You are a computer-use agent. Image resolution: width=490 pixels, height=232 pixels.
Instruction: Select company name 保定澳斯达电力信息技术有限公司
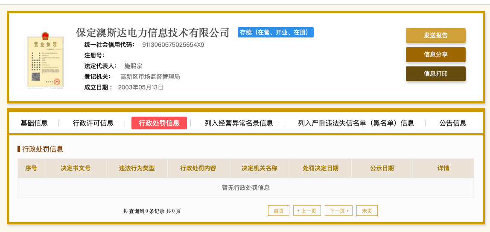(x=153, y=32)
